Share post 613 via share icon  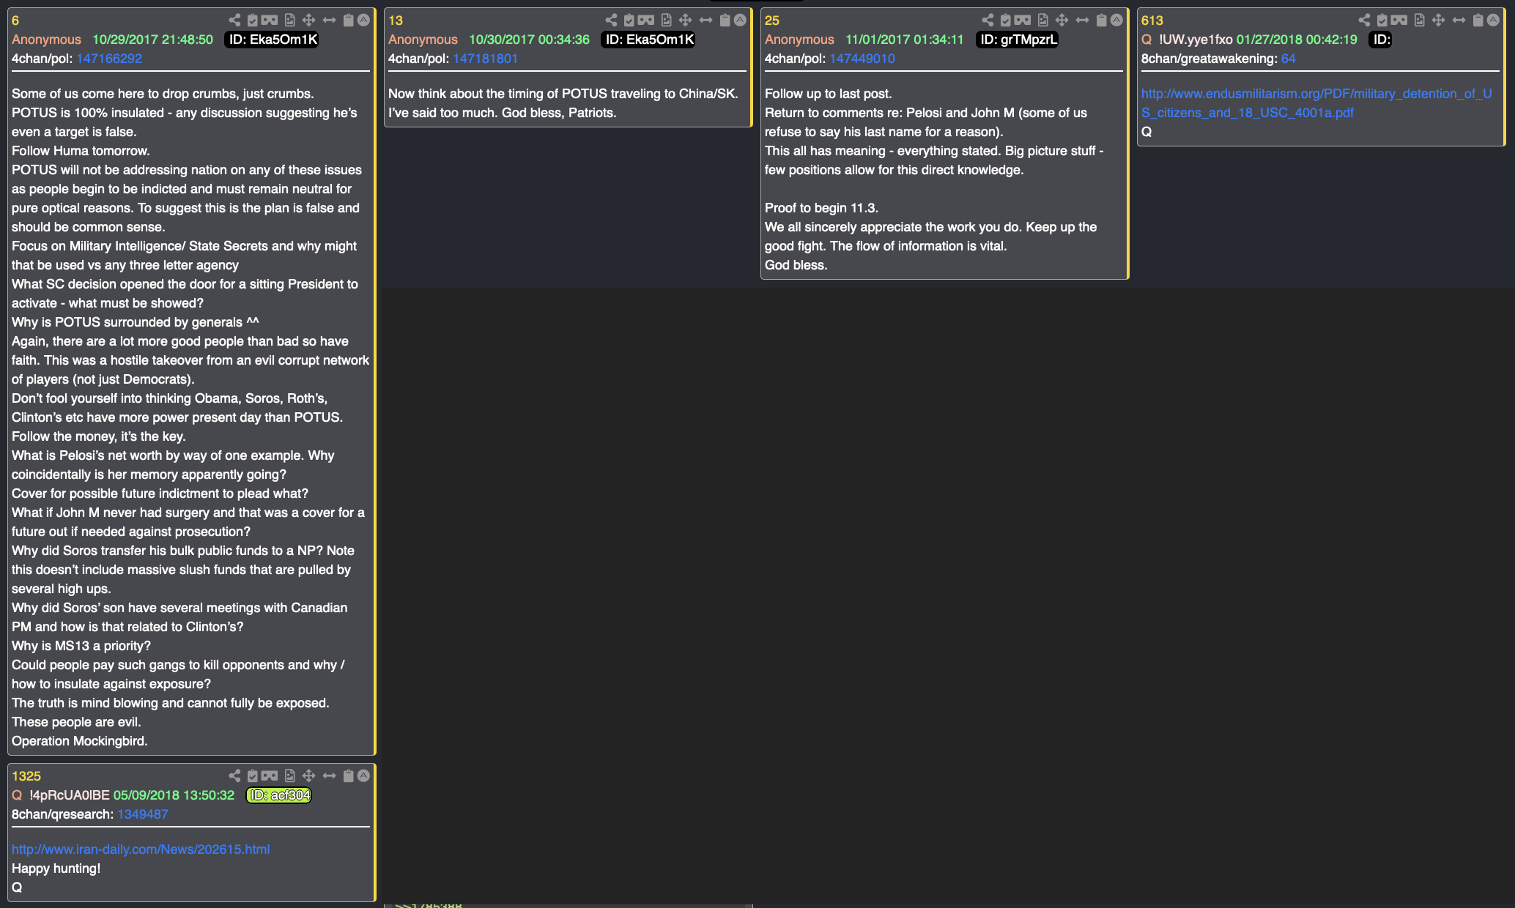point(1364,21)
